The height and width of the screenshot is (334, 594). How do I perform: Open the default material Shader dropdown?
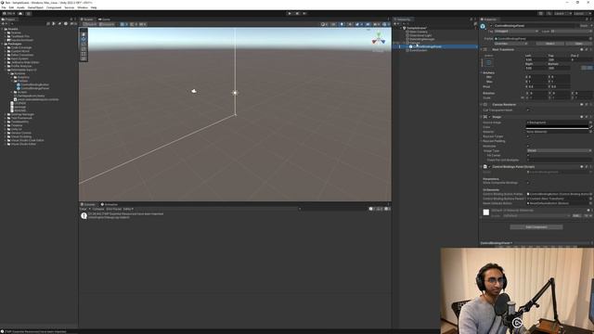click(536, 216)
